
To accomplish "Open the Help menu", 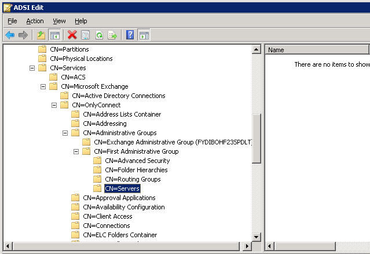I will (x=81, y=21).
